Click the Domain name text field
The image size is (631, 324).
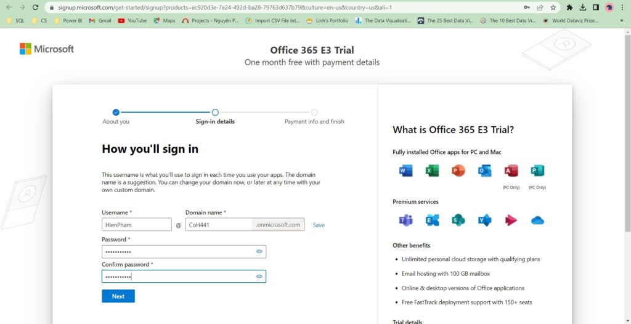(x=219, y=225)
